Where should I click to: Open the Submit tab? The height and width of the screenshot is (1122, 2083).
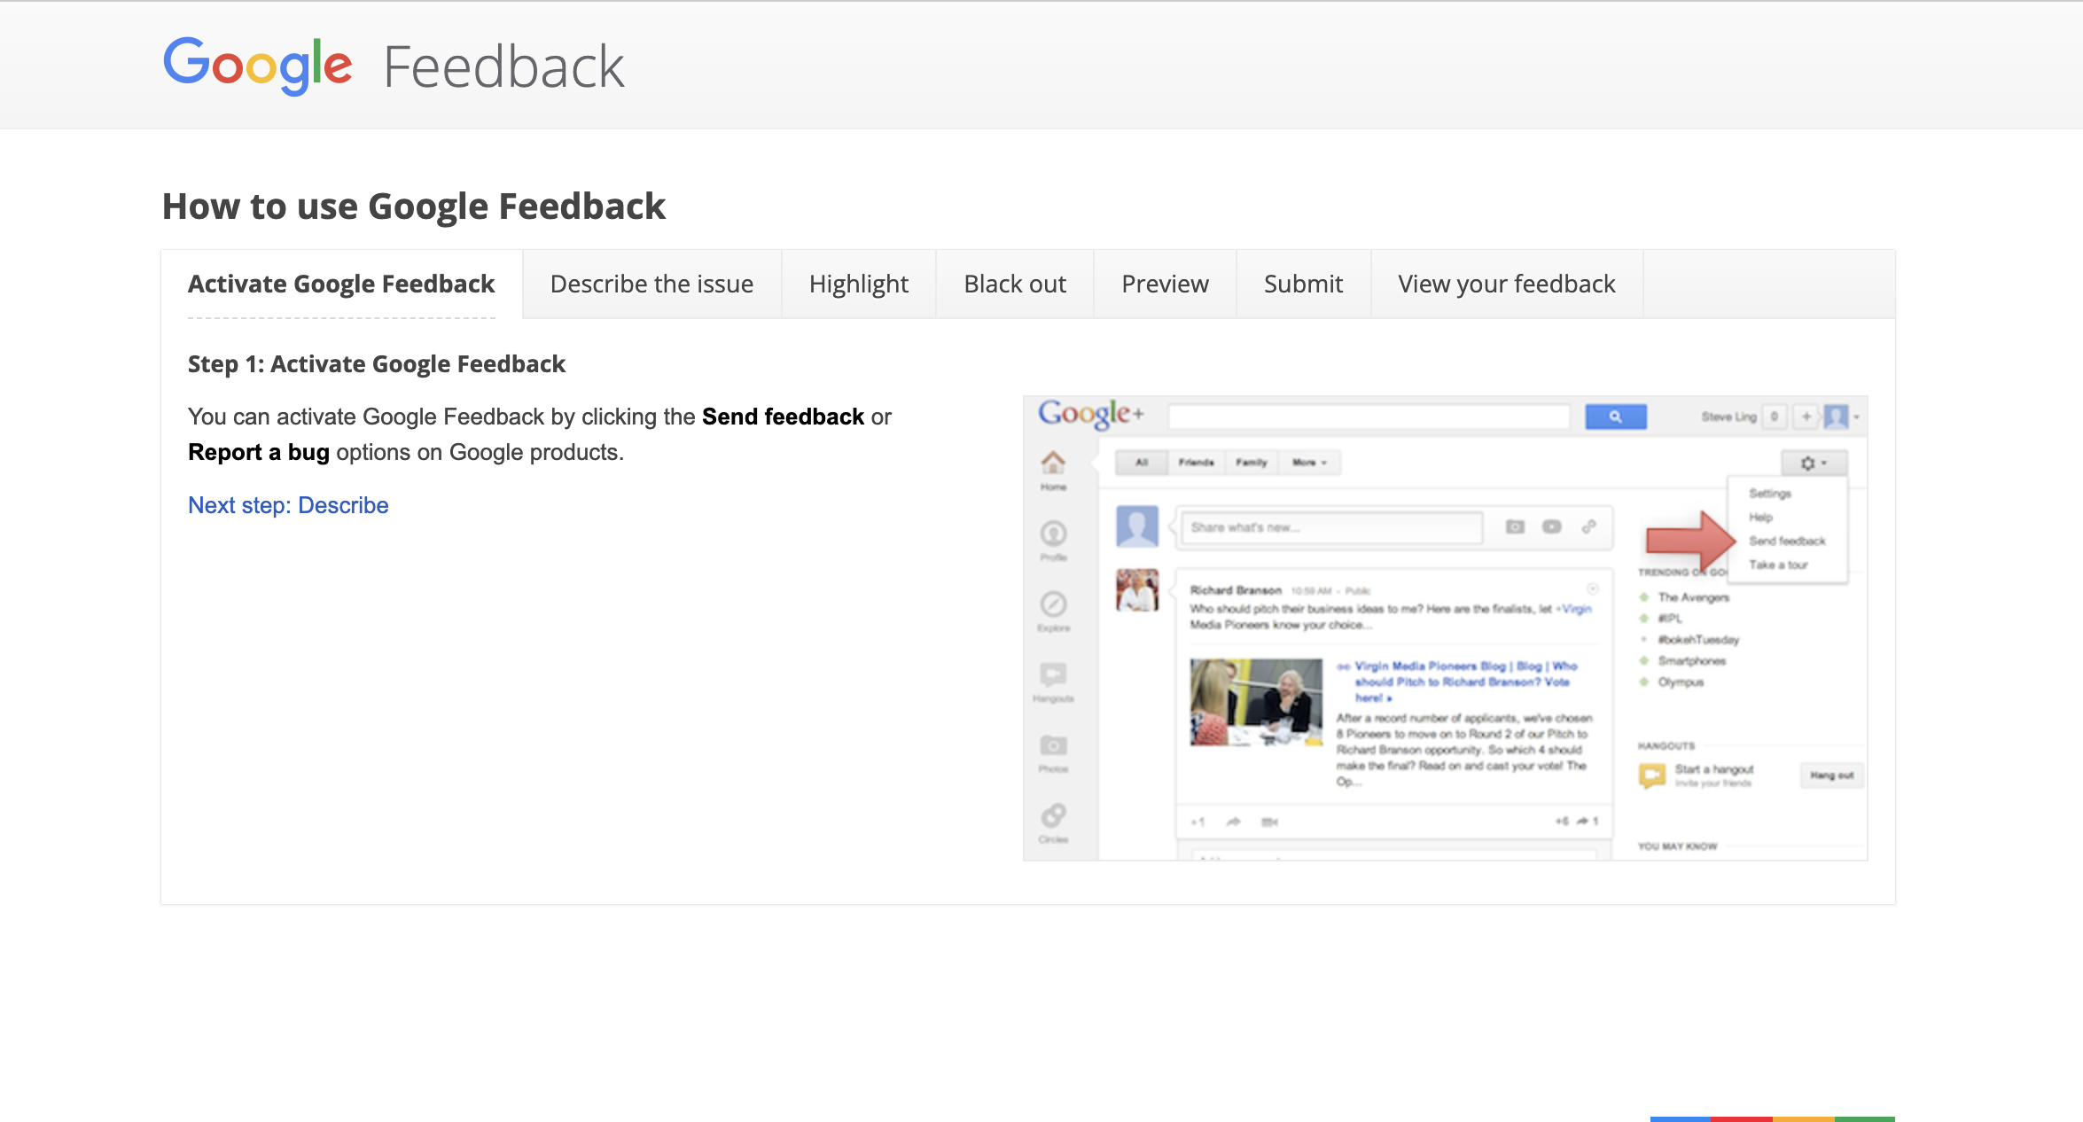pyautogui.click(x=1302, y=284)
